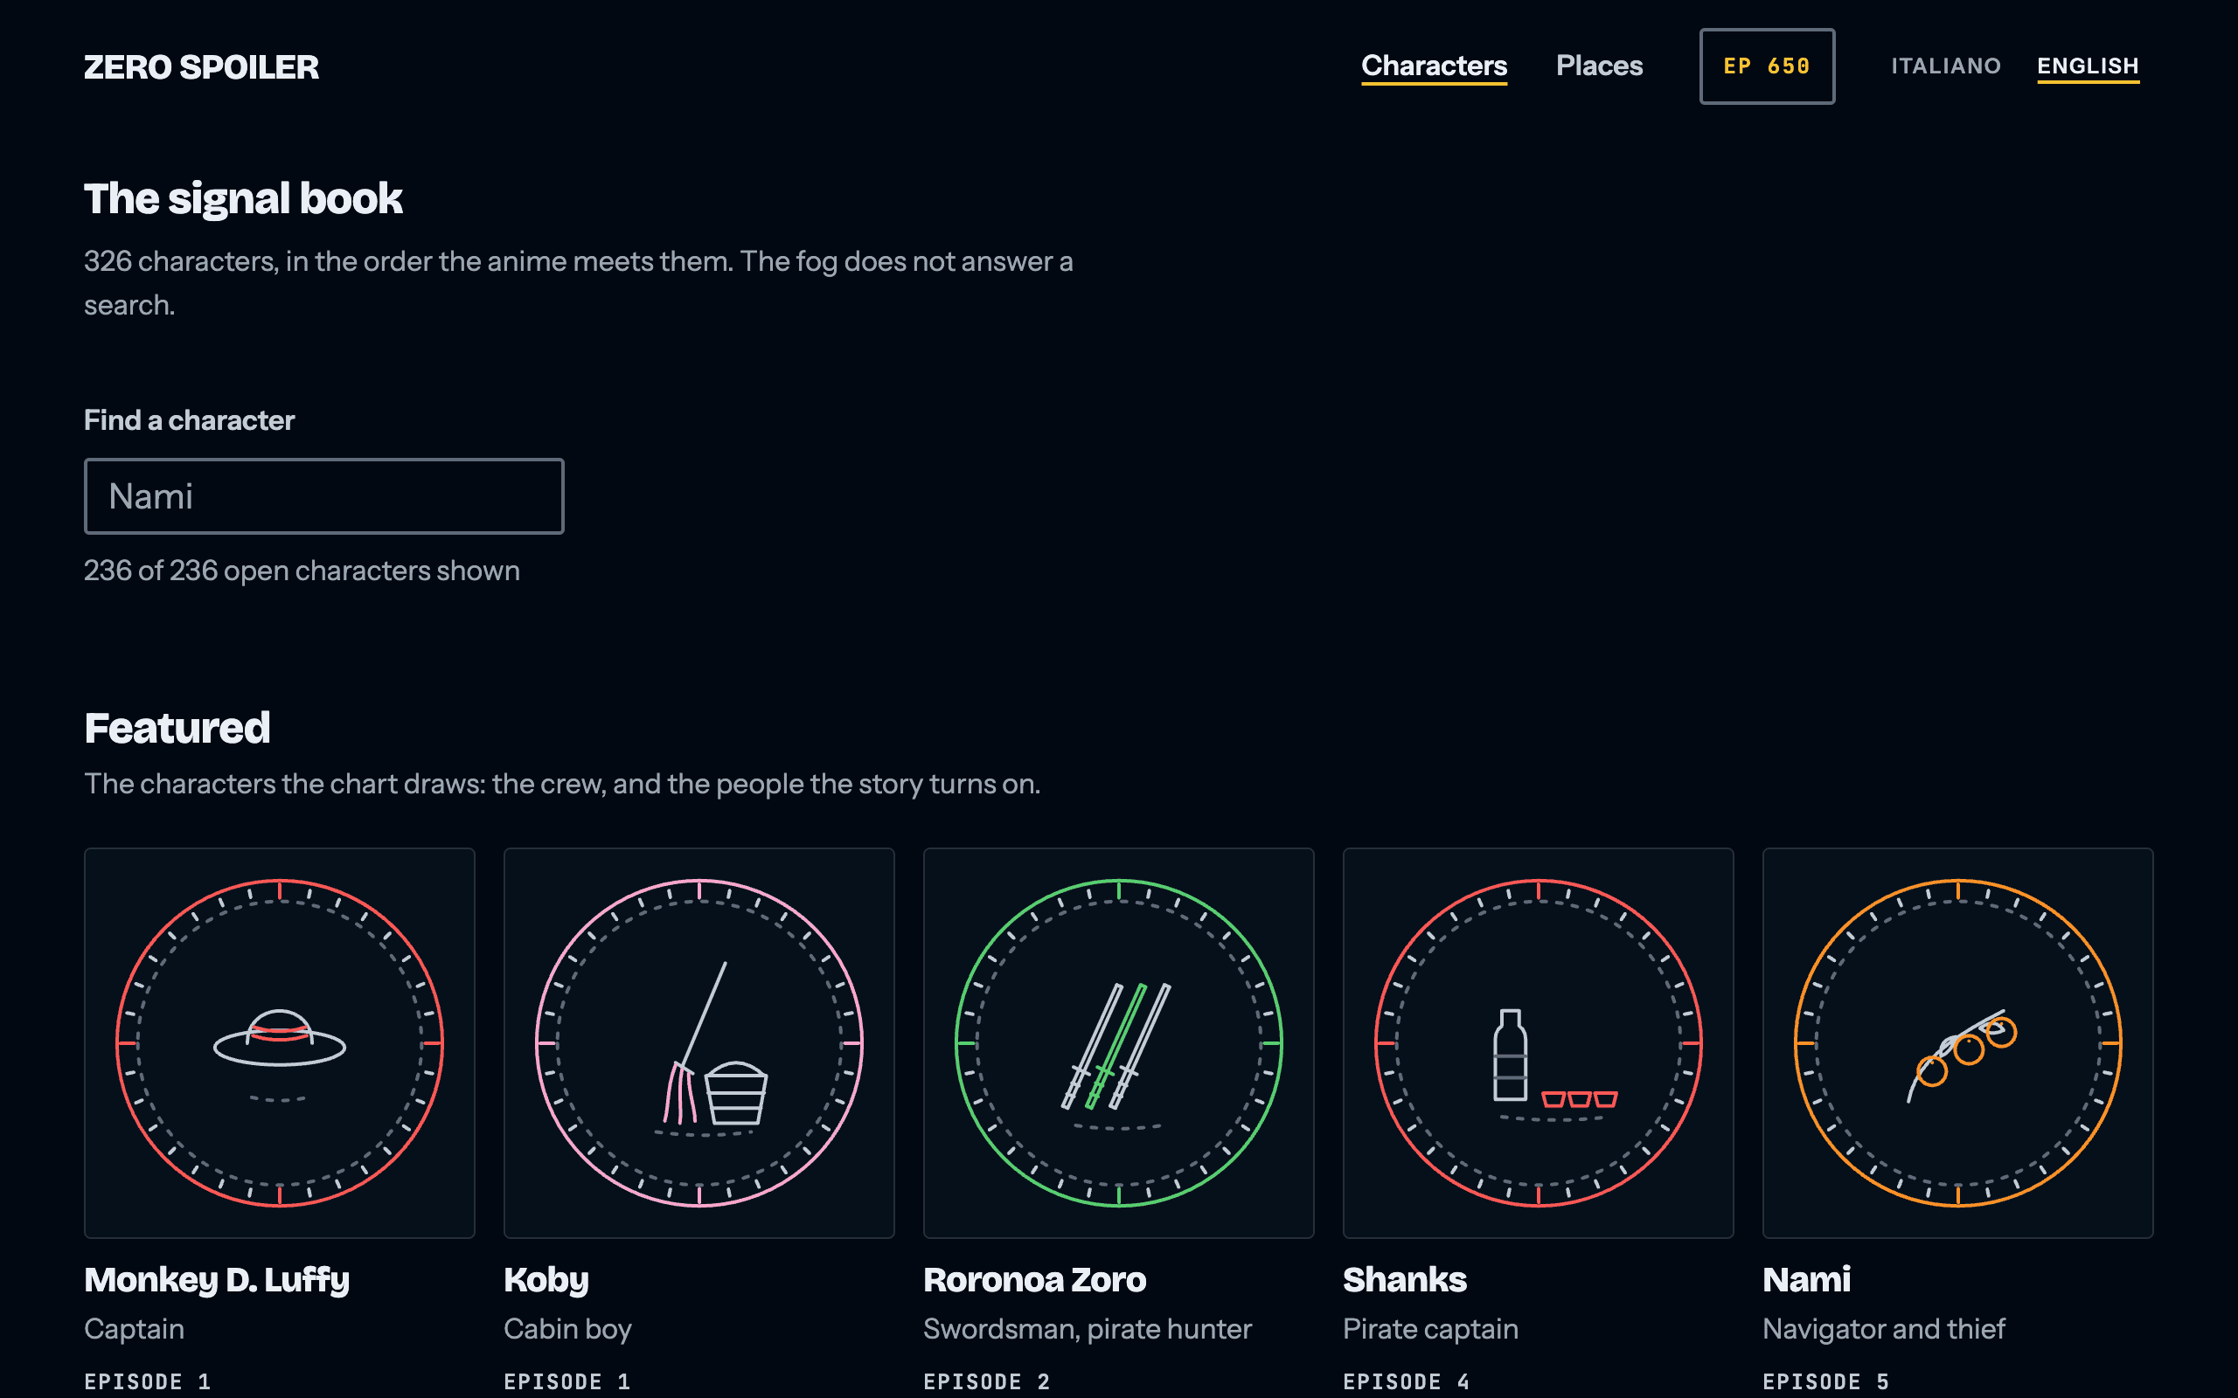This screenshot has height=1398, width=2238.
Task: Open the Roronoa Zoro name link
Action: click(x=1034, y=1280)
